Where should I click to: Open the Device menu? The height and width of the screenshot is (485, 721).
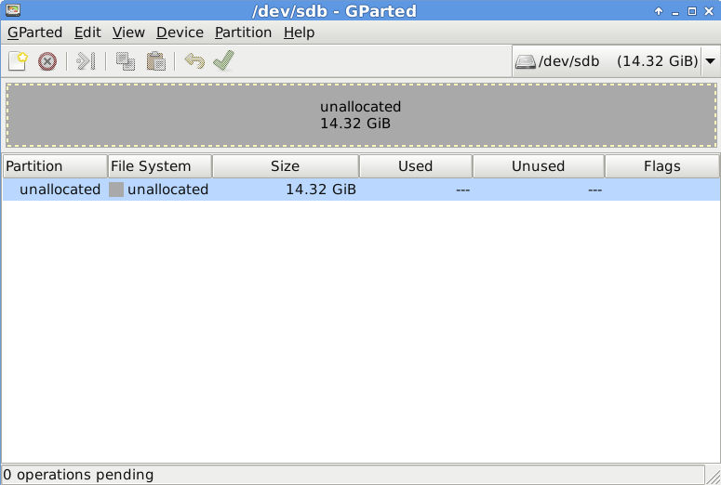click(180, 33)
